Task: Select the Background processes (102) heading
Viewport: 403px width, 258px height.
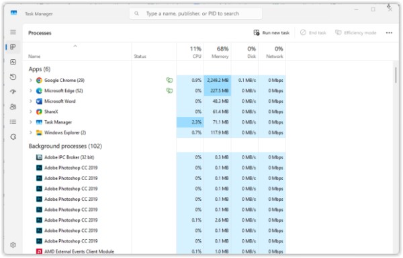Action: click(x=65, y=146)
